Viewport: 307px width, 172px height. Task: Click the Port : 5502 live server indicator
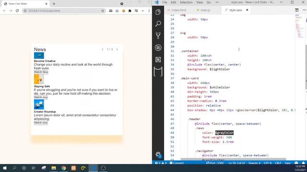pyautogui.click(x=215, y=163)
